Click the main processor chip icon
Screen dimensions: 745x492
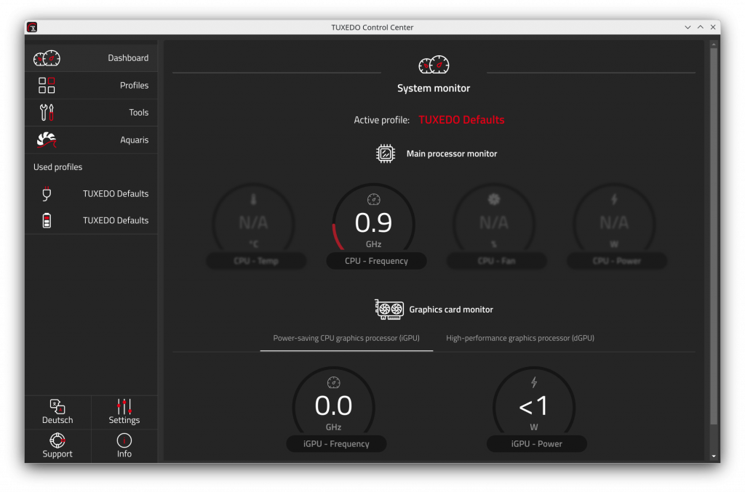[x=386, y=154]
